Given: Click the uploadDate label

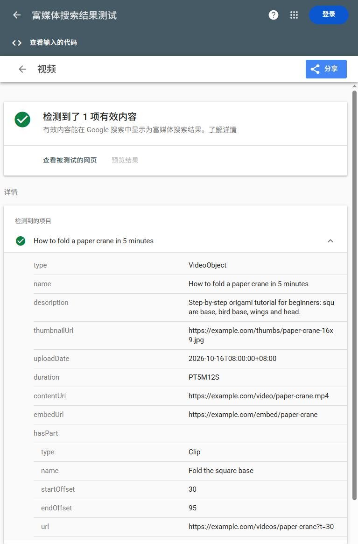Looking at the screenshot, I should (51, 359).
